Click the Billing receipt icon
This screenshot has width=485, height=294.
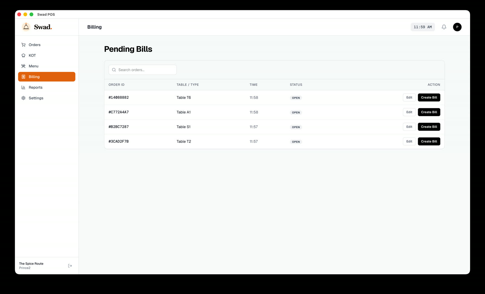(23, 77)
